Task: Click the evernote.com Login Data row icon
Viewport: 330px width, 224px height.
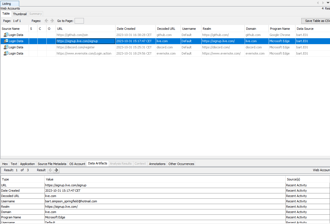Action: tap(6, 53)
